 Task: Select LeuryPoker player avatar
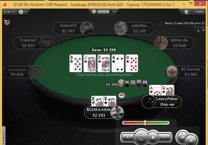(149, 102)
